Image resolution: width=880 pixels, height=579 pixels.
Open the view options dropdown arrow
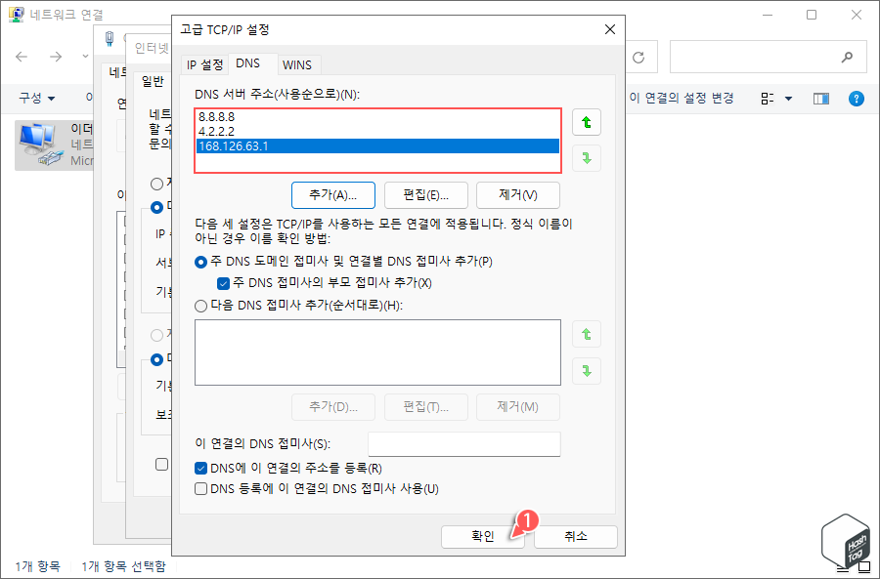coord(788,98)
